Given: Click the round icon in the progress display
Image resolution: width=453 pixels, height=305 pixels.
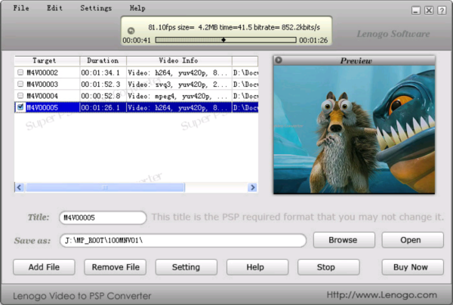Looking at the screenshot, I should pos(129,30).
